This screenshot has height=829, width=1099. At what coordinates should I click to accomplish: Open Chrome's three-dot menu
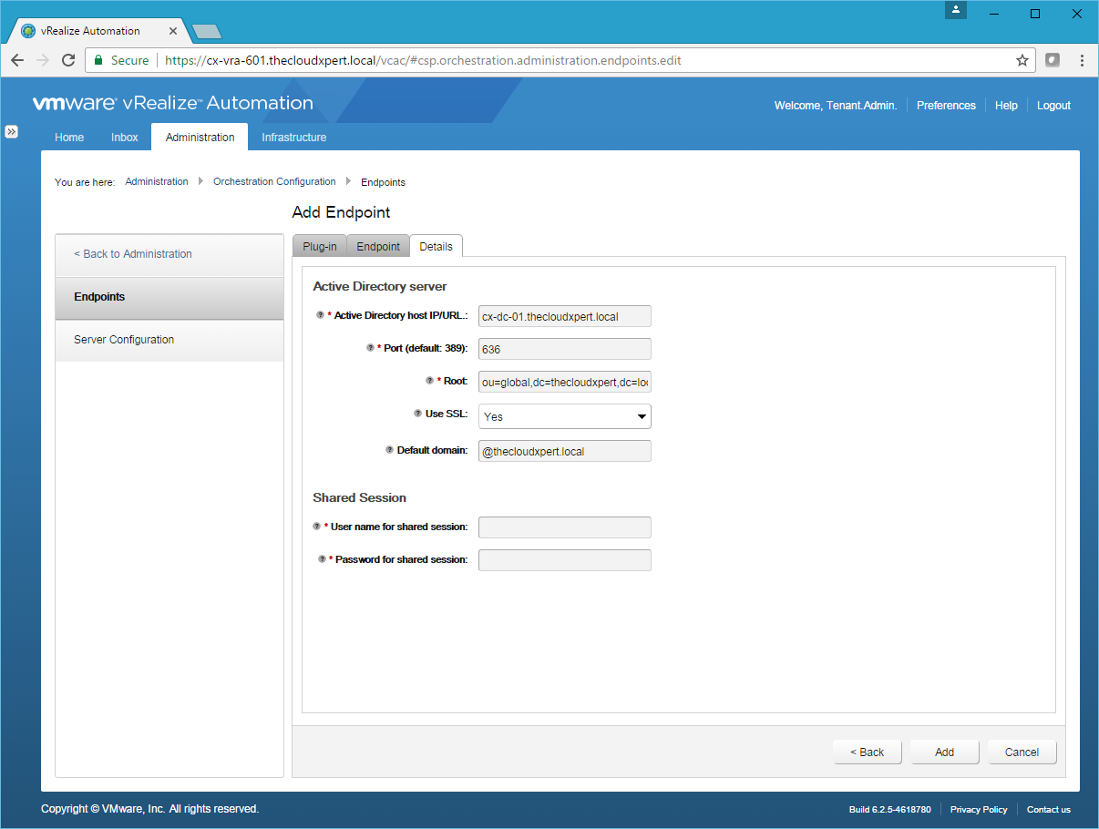click(1082, 60)
